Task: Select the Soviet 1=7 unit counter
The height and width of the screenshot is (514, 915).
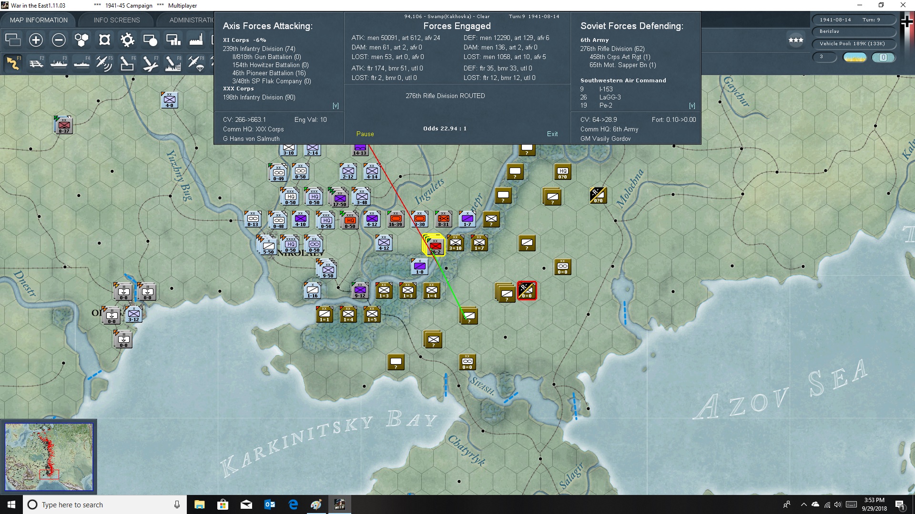Action: pyautogui.click(x=479, y=243)
